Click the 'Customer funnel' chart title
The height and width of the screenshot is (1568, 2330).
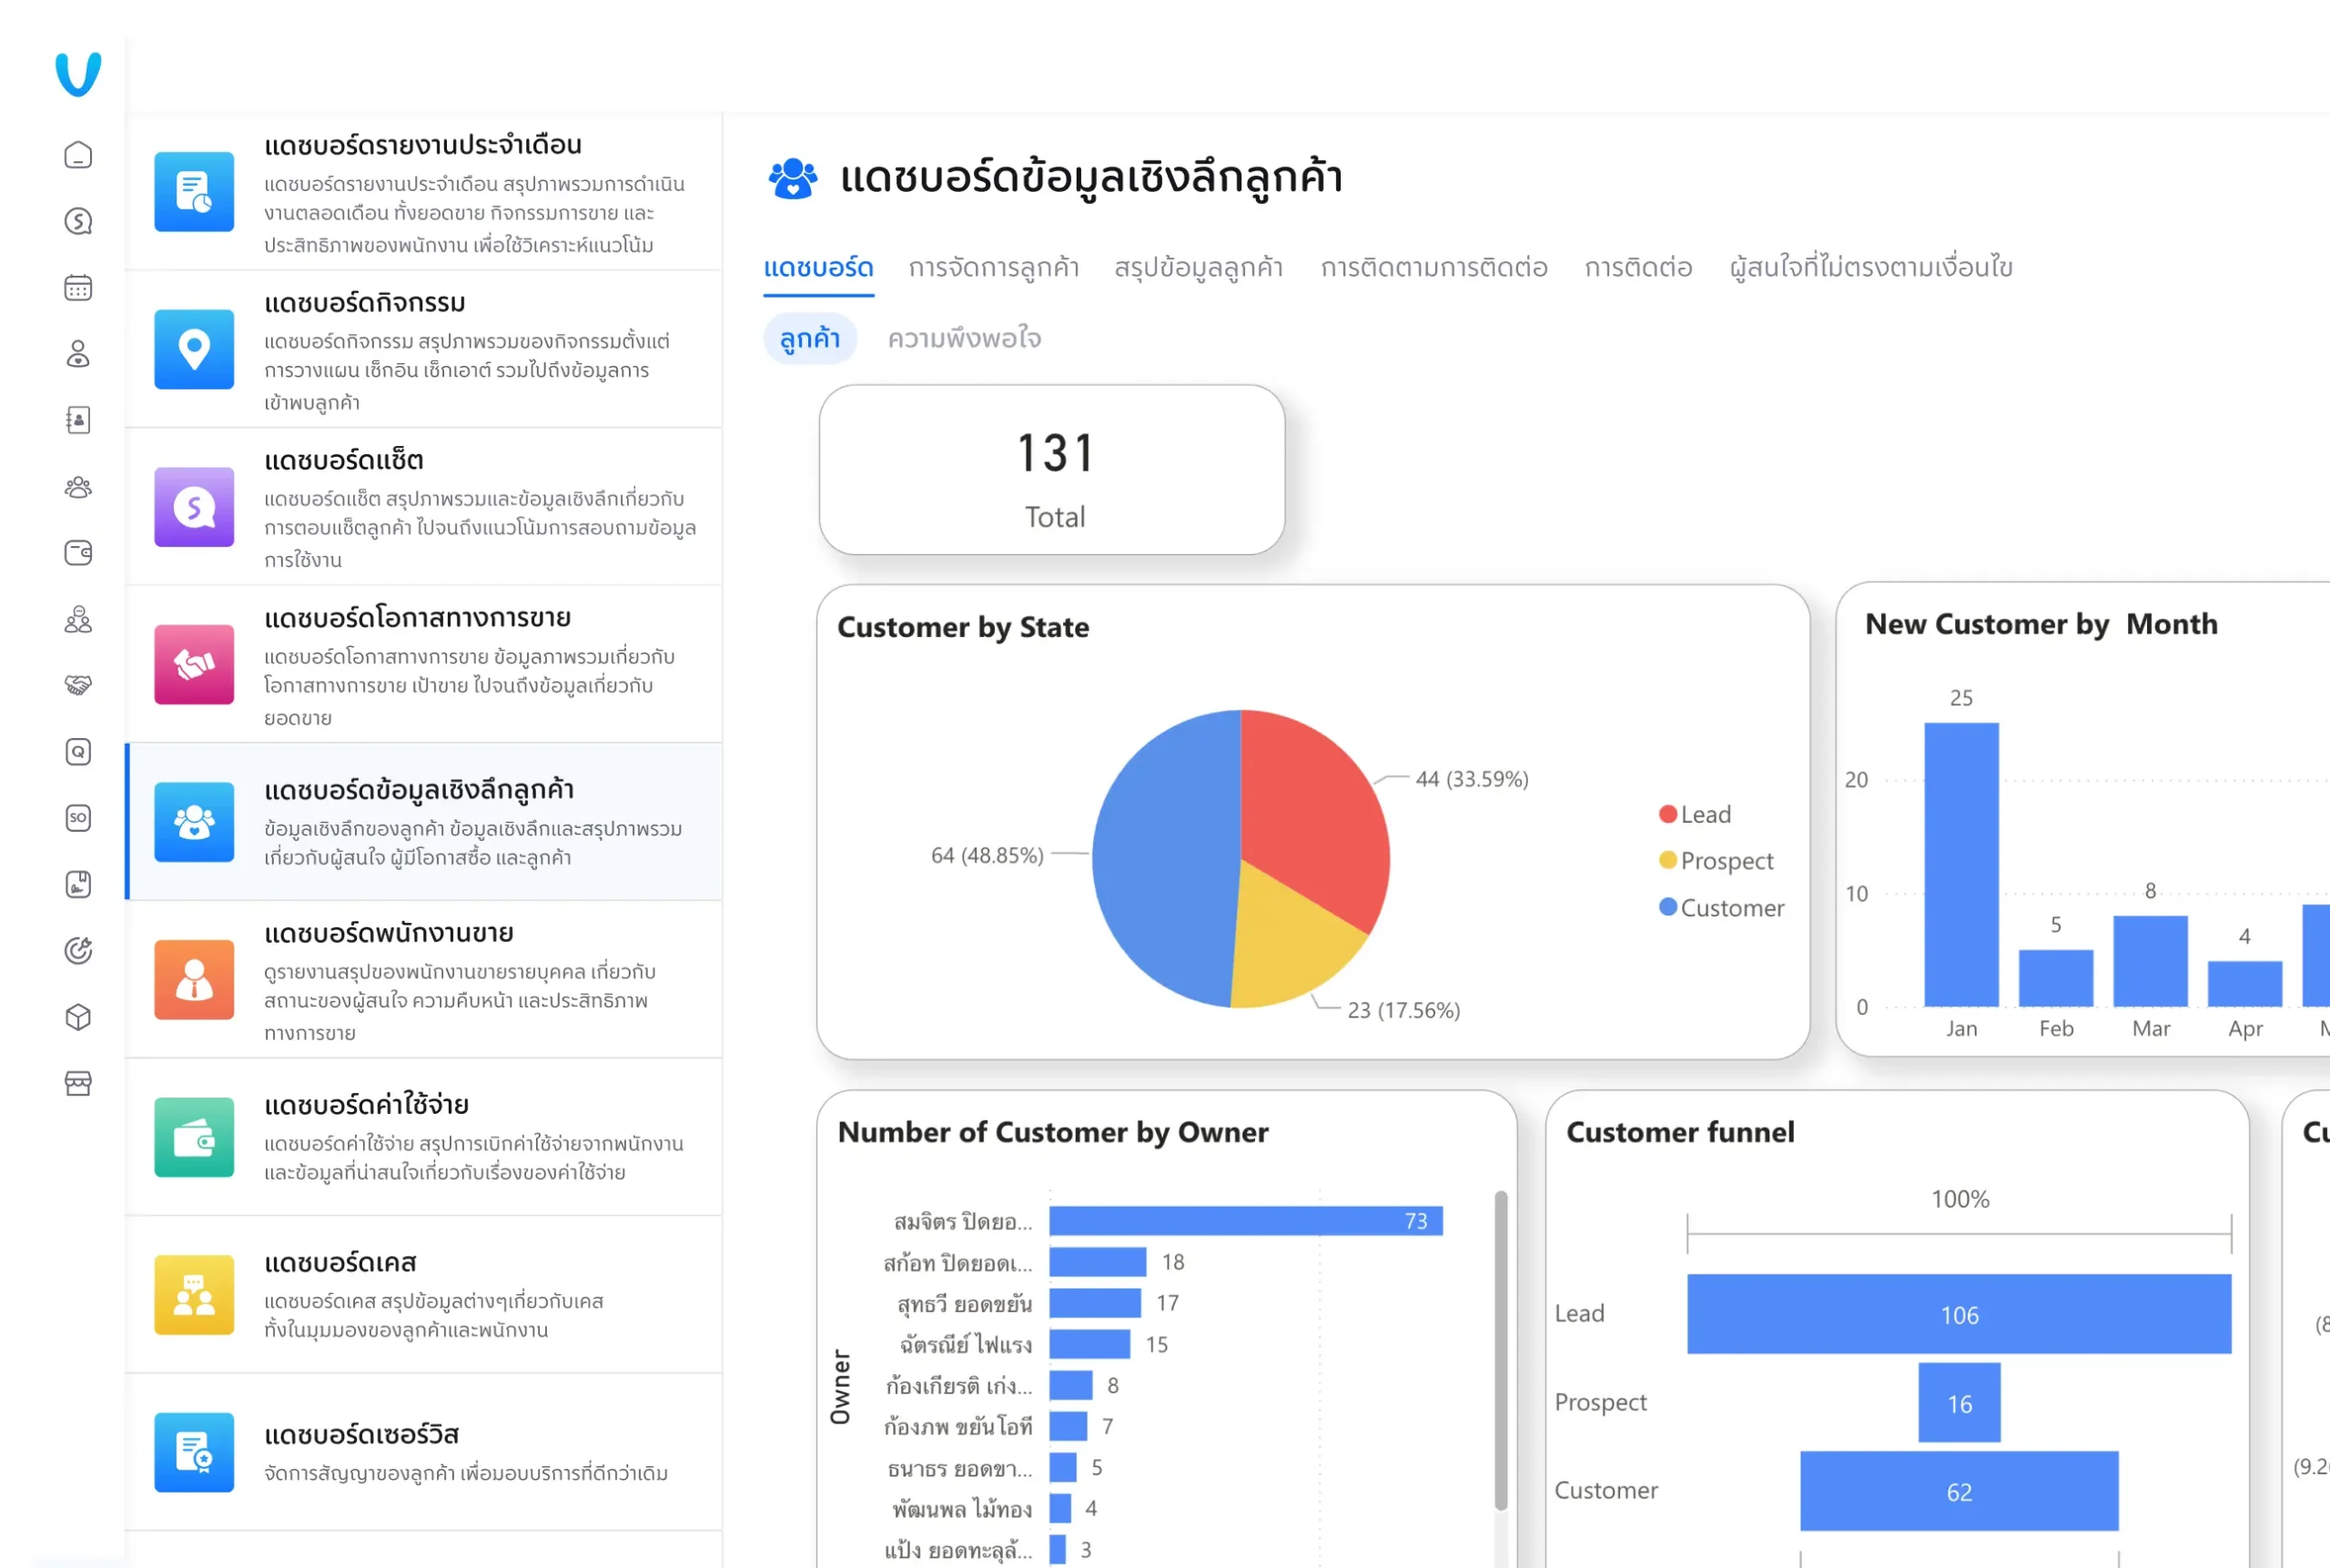pyautogui.click(x=1680, y=1132)
